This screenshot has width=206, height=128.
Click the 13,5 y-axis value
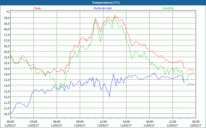(x=7, y=80)
